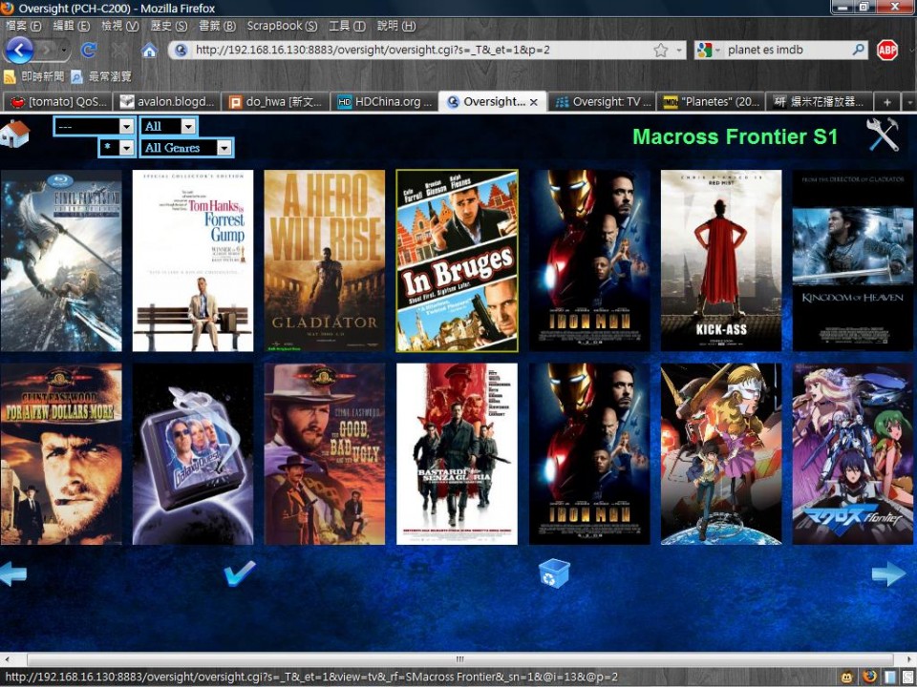This screenshot has height=687, width=917.
Task: Switch to the HDChina.org tab
Action: click(x=384, y=102)
